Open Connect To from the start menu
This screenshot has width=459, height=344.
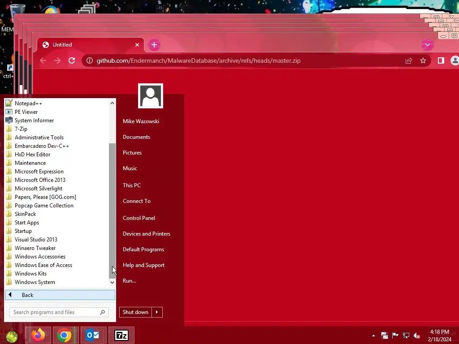pos(137,201)
